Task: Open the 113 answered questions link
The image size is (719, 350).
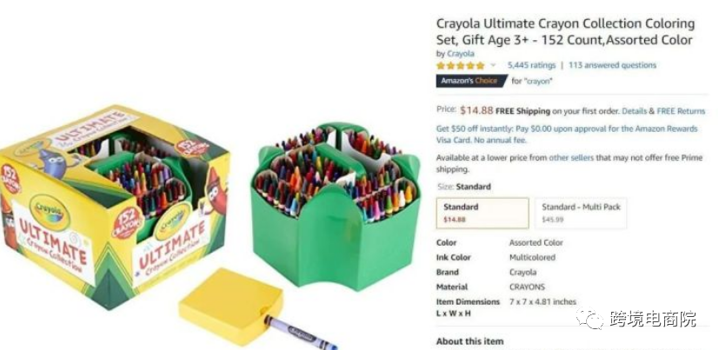Action: click(612, 65)
